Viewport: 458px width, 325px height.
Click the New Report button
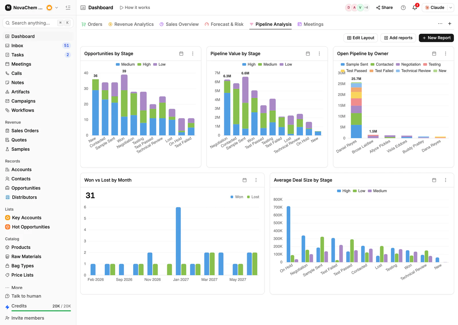pyautogui.click(x=436, y=38)
